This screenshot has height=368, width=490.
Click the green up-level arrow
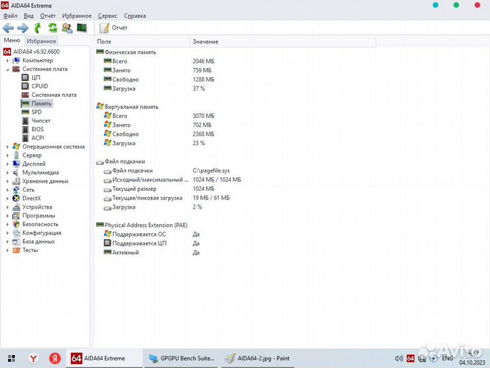(38, 28)
